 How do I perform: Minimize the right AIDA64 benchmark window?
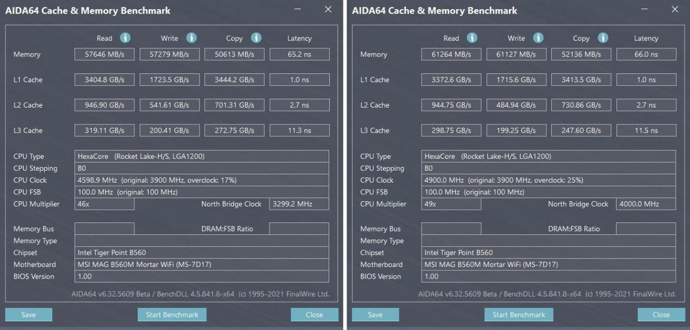click(x=644, y=10)
